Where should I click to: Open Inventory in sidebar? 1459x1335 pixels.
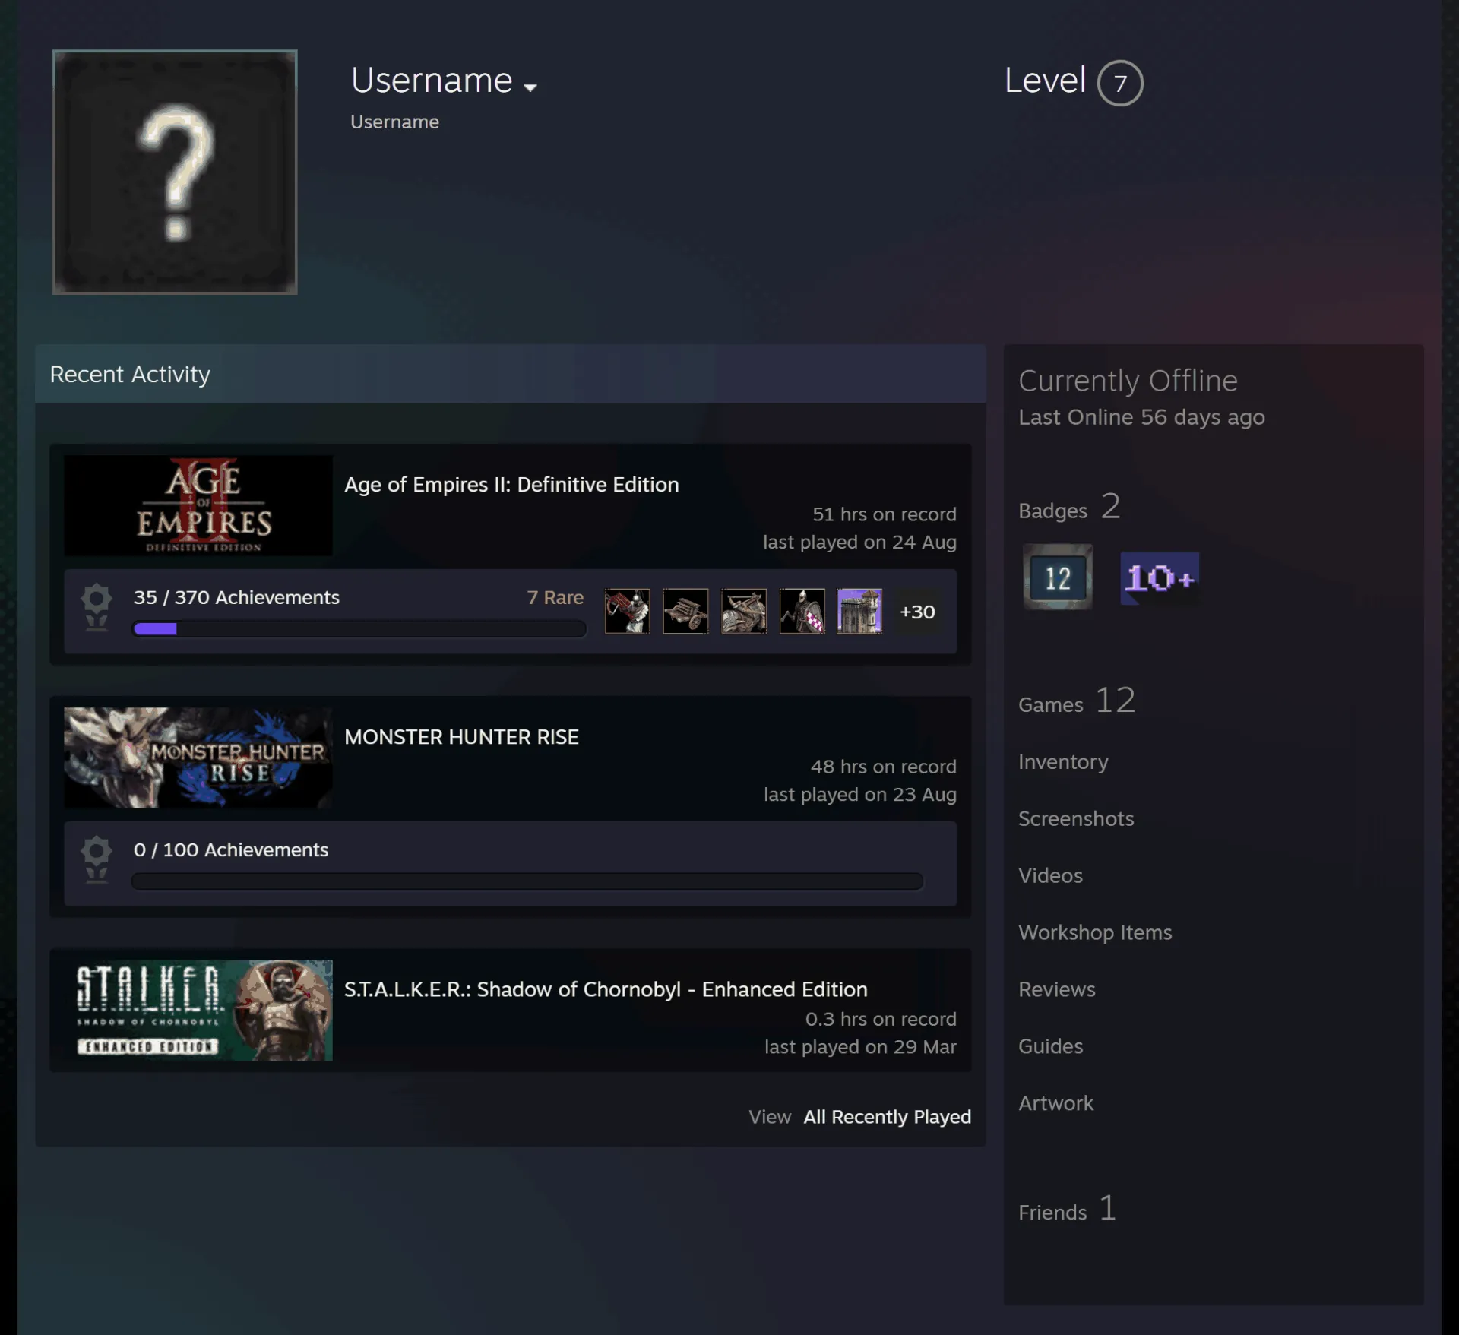coord(1063,761)
